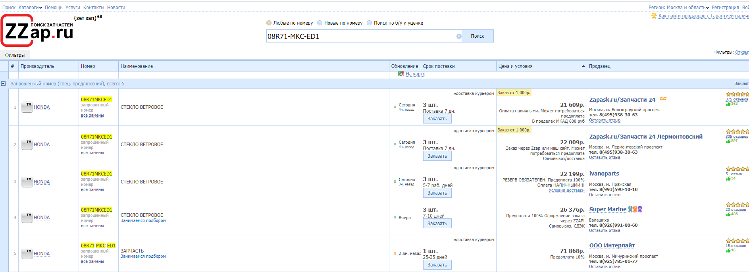
Task: Click the 375 отзывов link
Action: coord(737,99)
